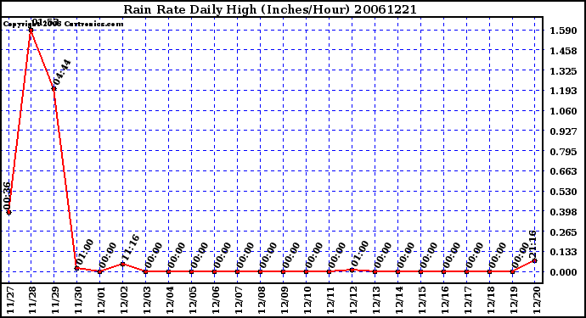The width and height of the screenshot is (586, 318).
Task: Select the 1.590 y-axis value
Action: 563,31
